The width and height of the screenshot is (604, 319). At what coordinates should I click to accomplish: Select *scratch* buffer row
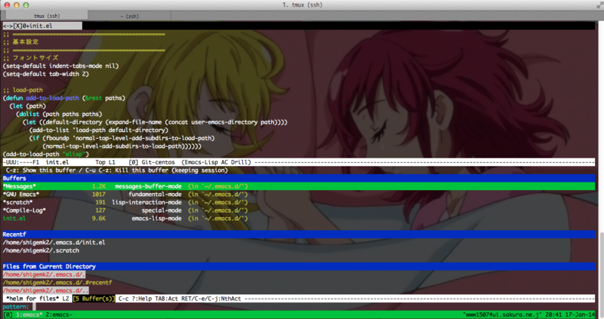coord(298,202)
